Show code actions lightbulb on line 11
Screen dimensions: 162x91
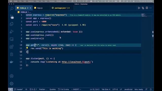27,48
